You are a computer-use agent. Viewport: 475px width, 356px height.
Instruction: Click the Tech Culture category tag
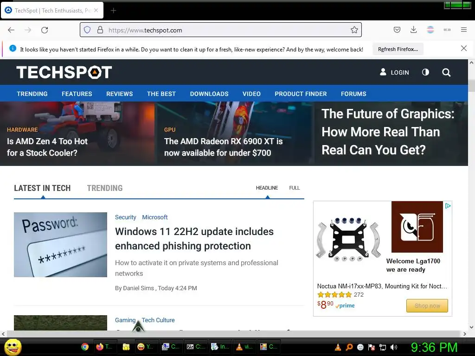tap(158, 320)
